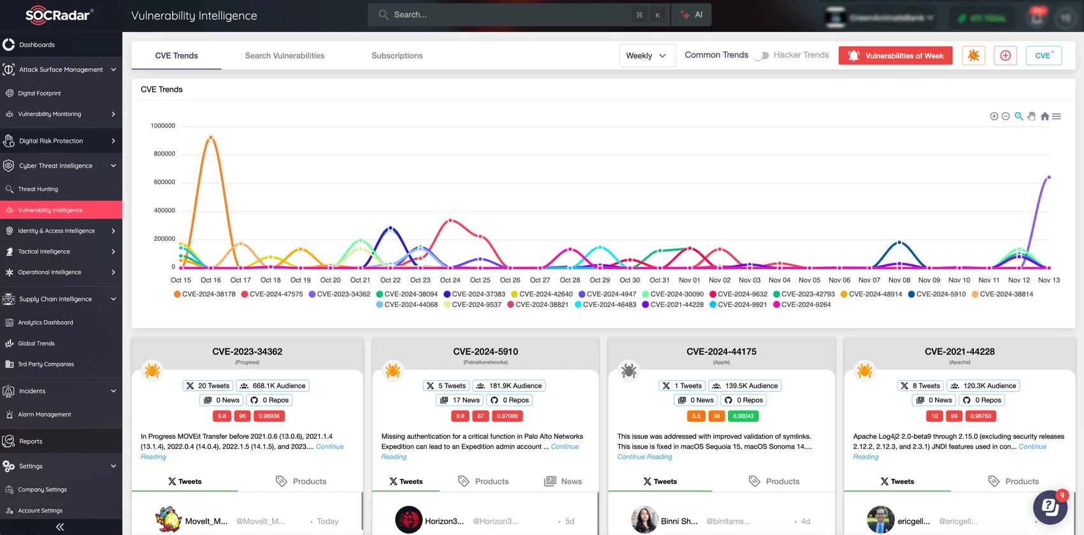
Task: Open Digital Footprint in sidebar
Action: point(61,93)
